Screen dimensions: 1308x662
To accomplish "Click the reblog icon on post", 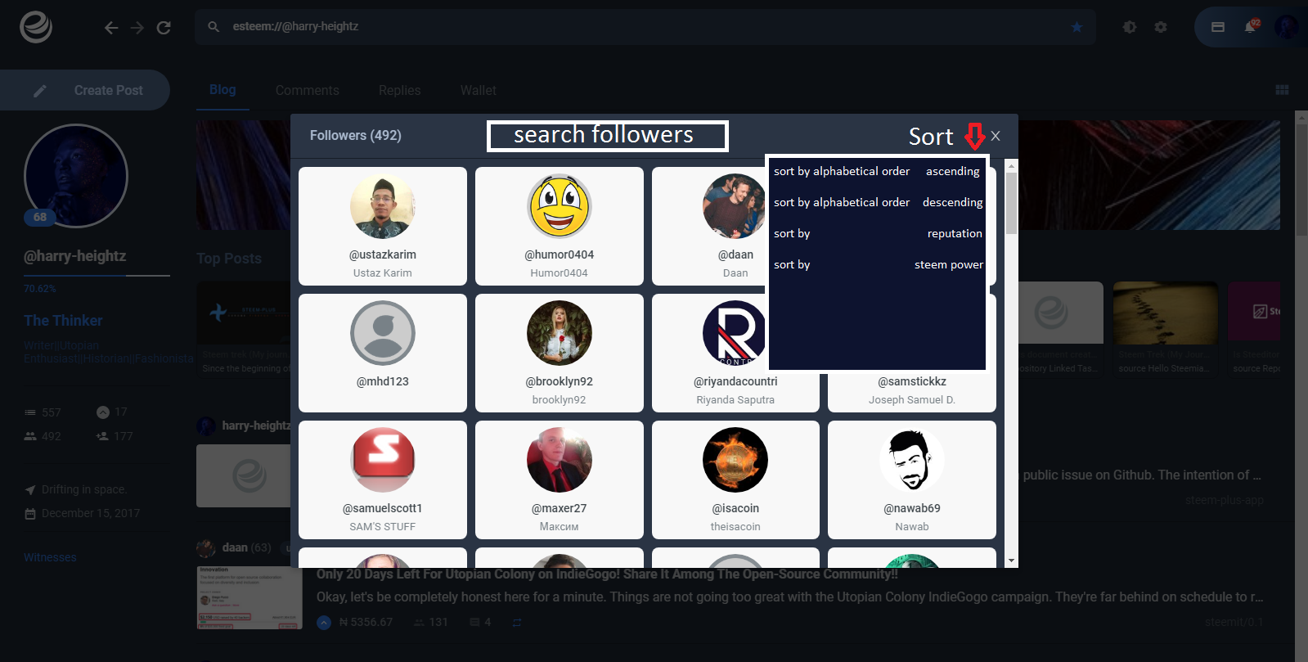I will tap(517, 623).
